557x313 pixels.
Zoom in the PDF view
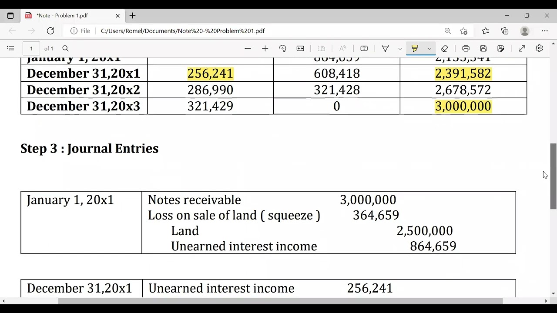[265, 48]
